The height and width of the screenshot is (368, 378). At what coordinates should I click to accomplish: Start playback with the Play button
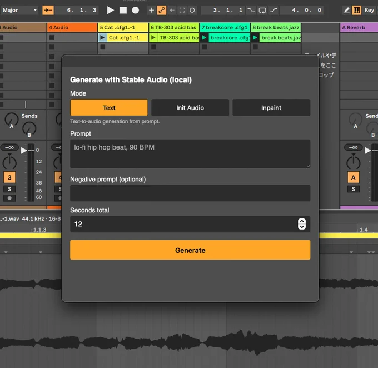[111, 10]
